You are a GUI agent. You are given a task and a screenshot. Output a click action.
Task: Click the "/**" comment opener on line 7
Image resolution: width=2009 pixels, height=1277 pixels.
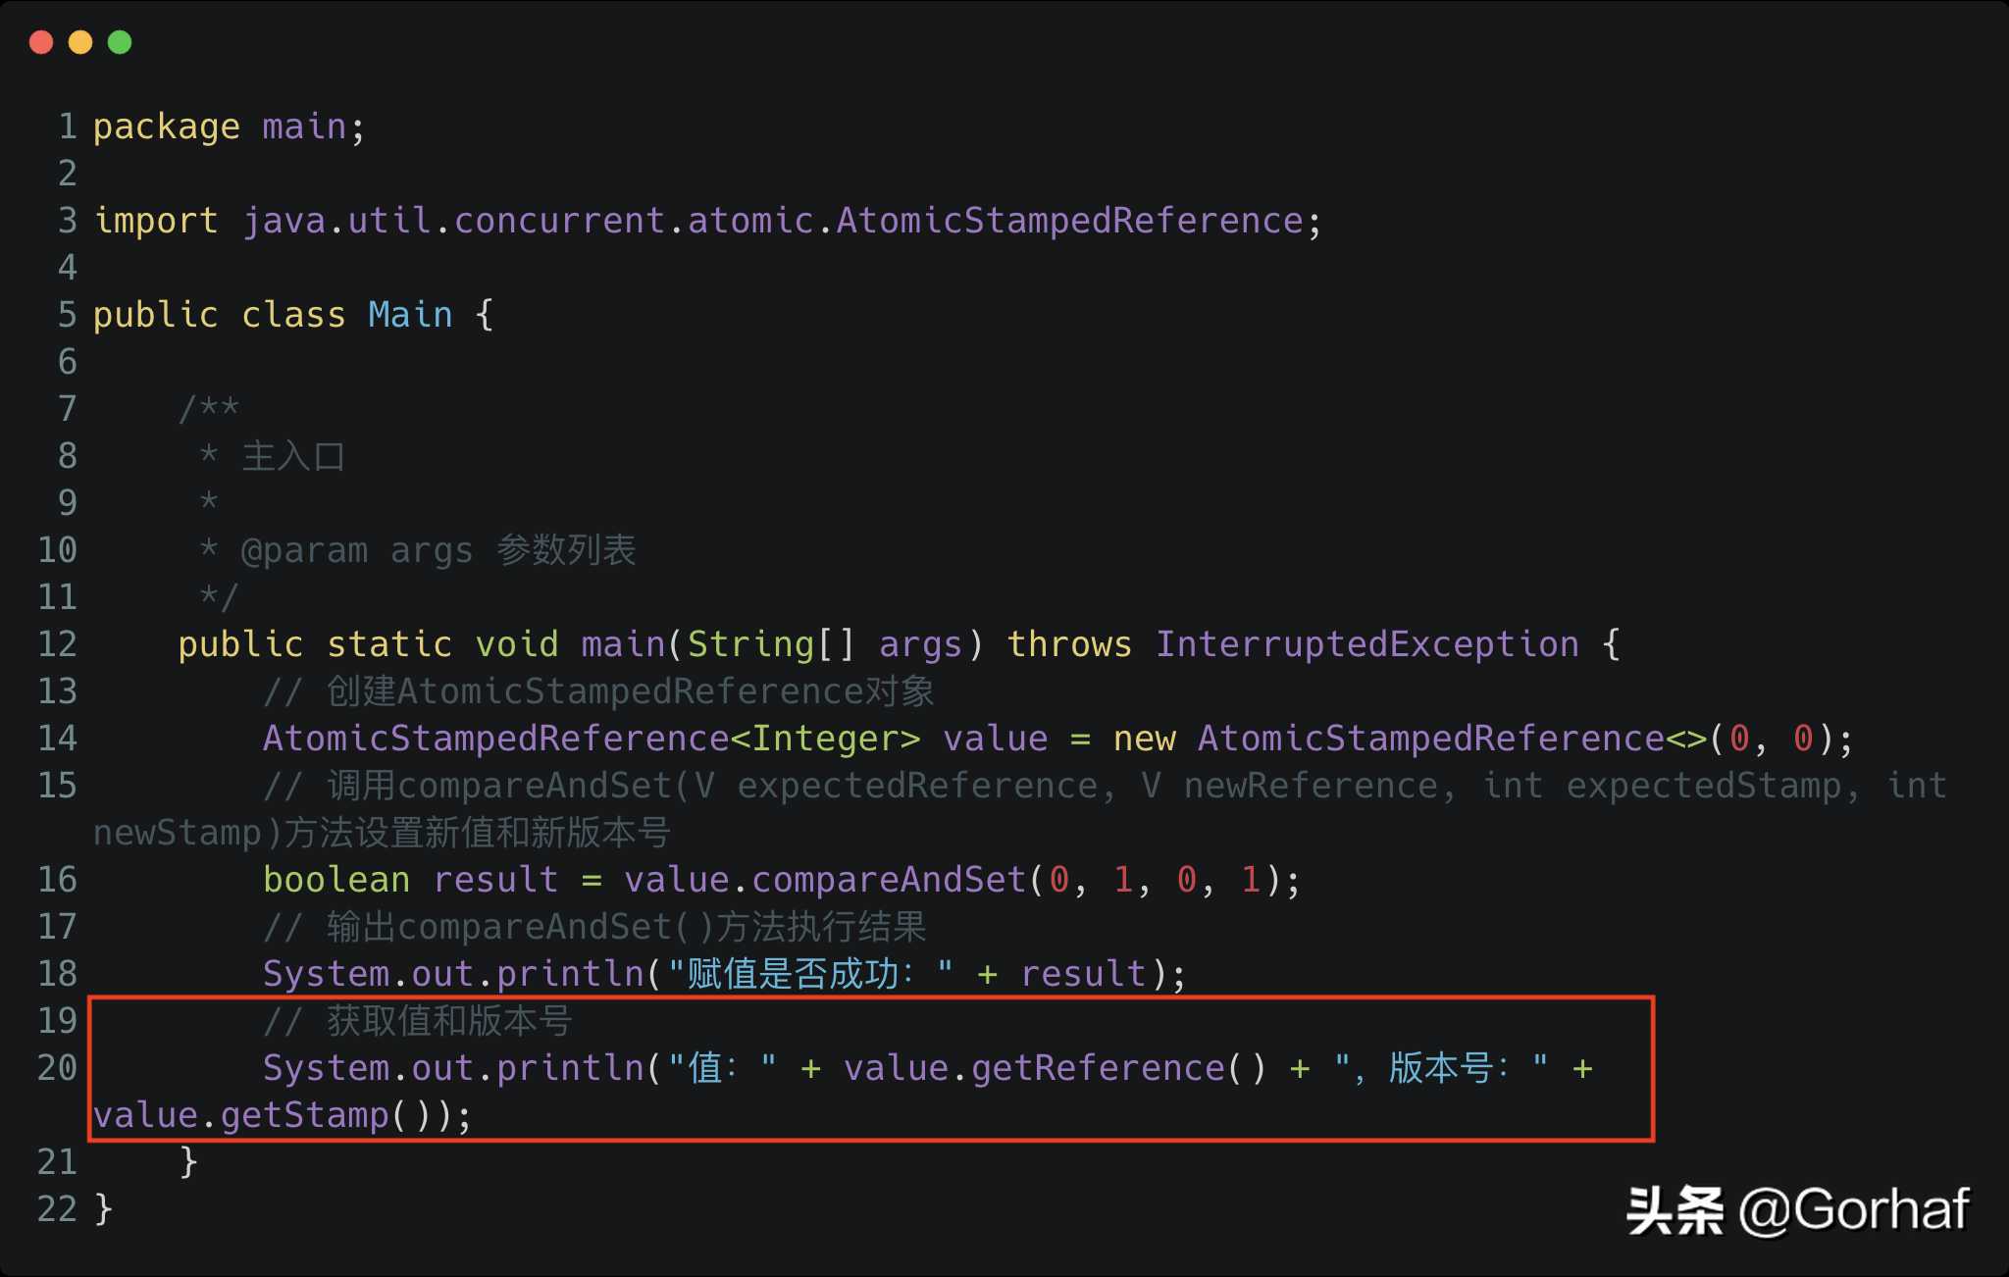tap(209, 408)
